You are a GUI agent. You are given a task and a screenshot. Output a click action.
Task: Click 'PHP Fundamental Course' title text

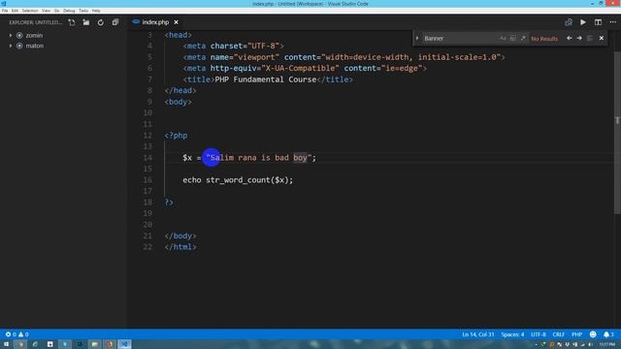pyautogui.click(x=265, y=79)
